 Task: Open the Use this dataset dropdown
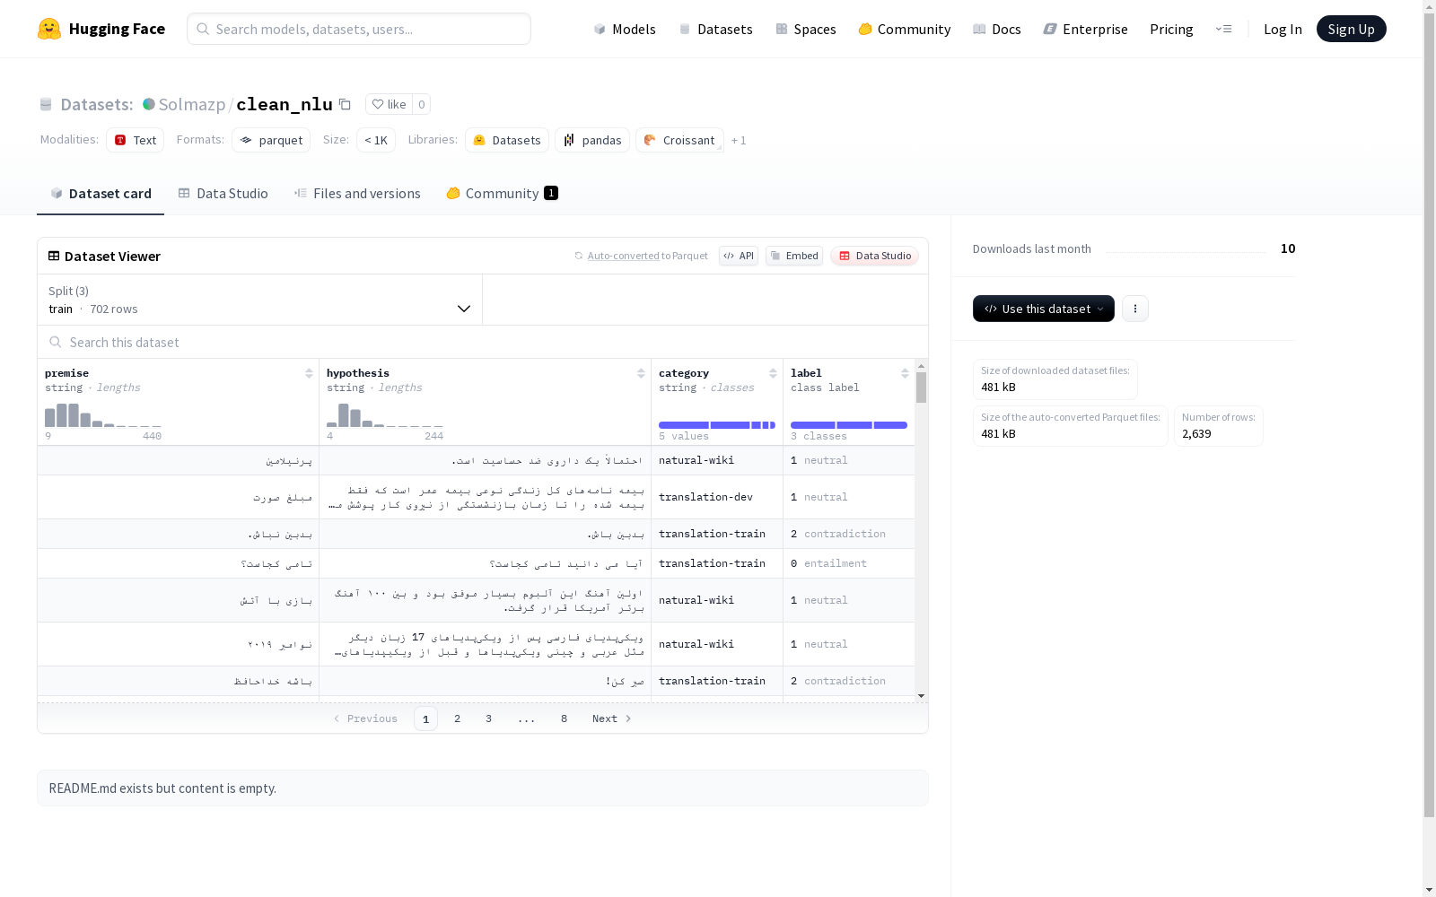point(1044,309)
